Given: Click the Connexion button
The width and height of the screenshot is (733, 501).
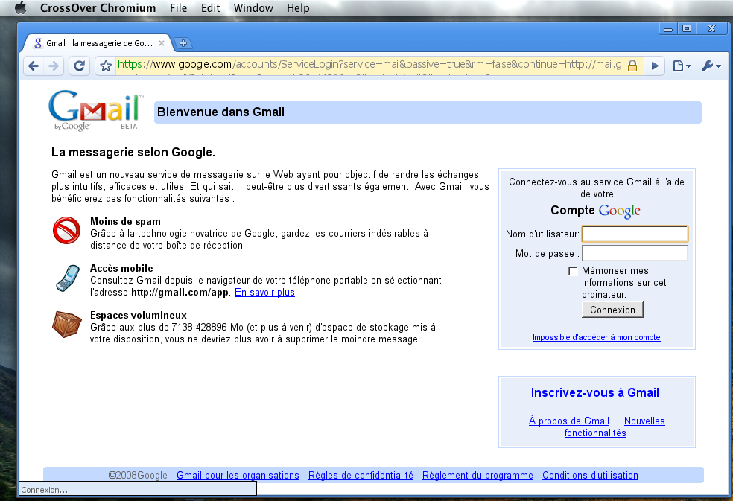Looking at the screenshot, I should [612, 310].
